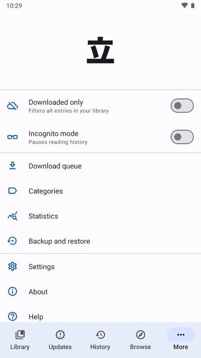Open the Updates tab
201x358 pixels.
[60, 340]
